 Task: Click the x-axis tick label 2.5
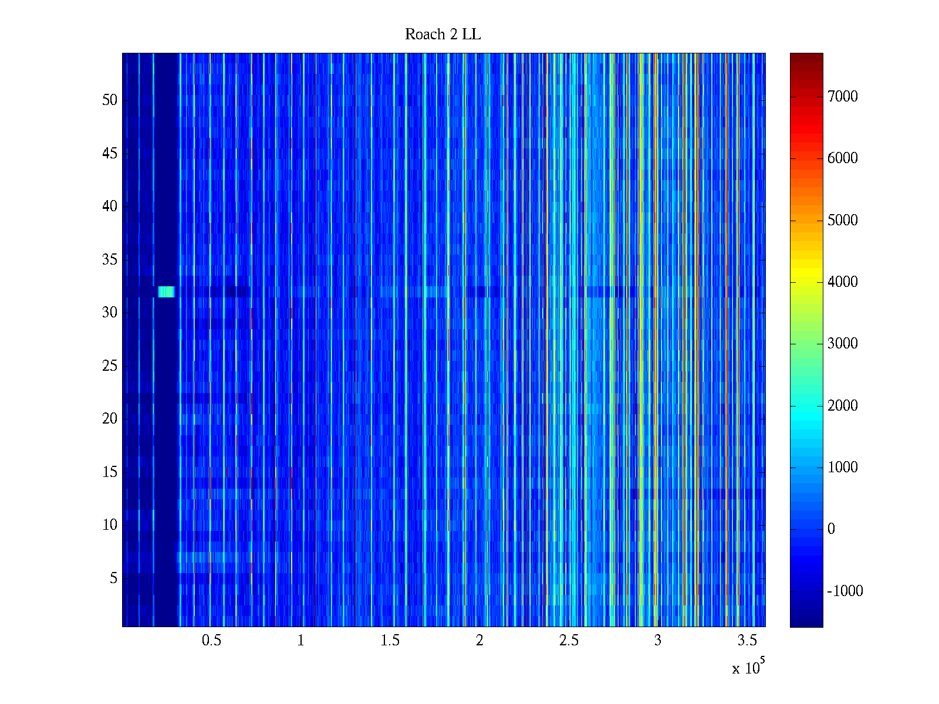(568, 641)
